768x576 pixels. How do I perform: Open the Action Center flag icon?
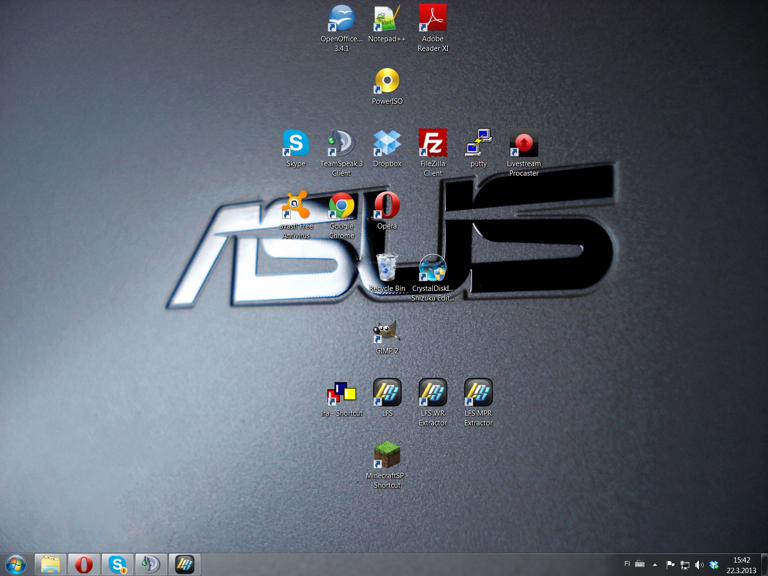click(x=671, y=564)
